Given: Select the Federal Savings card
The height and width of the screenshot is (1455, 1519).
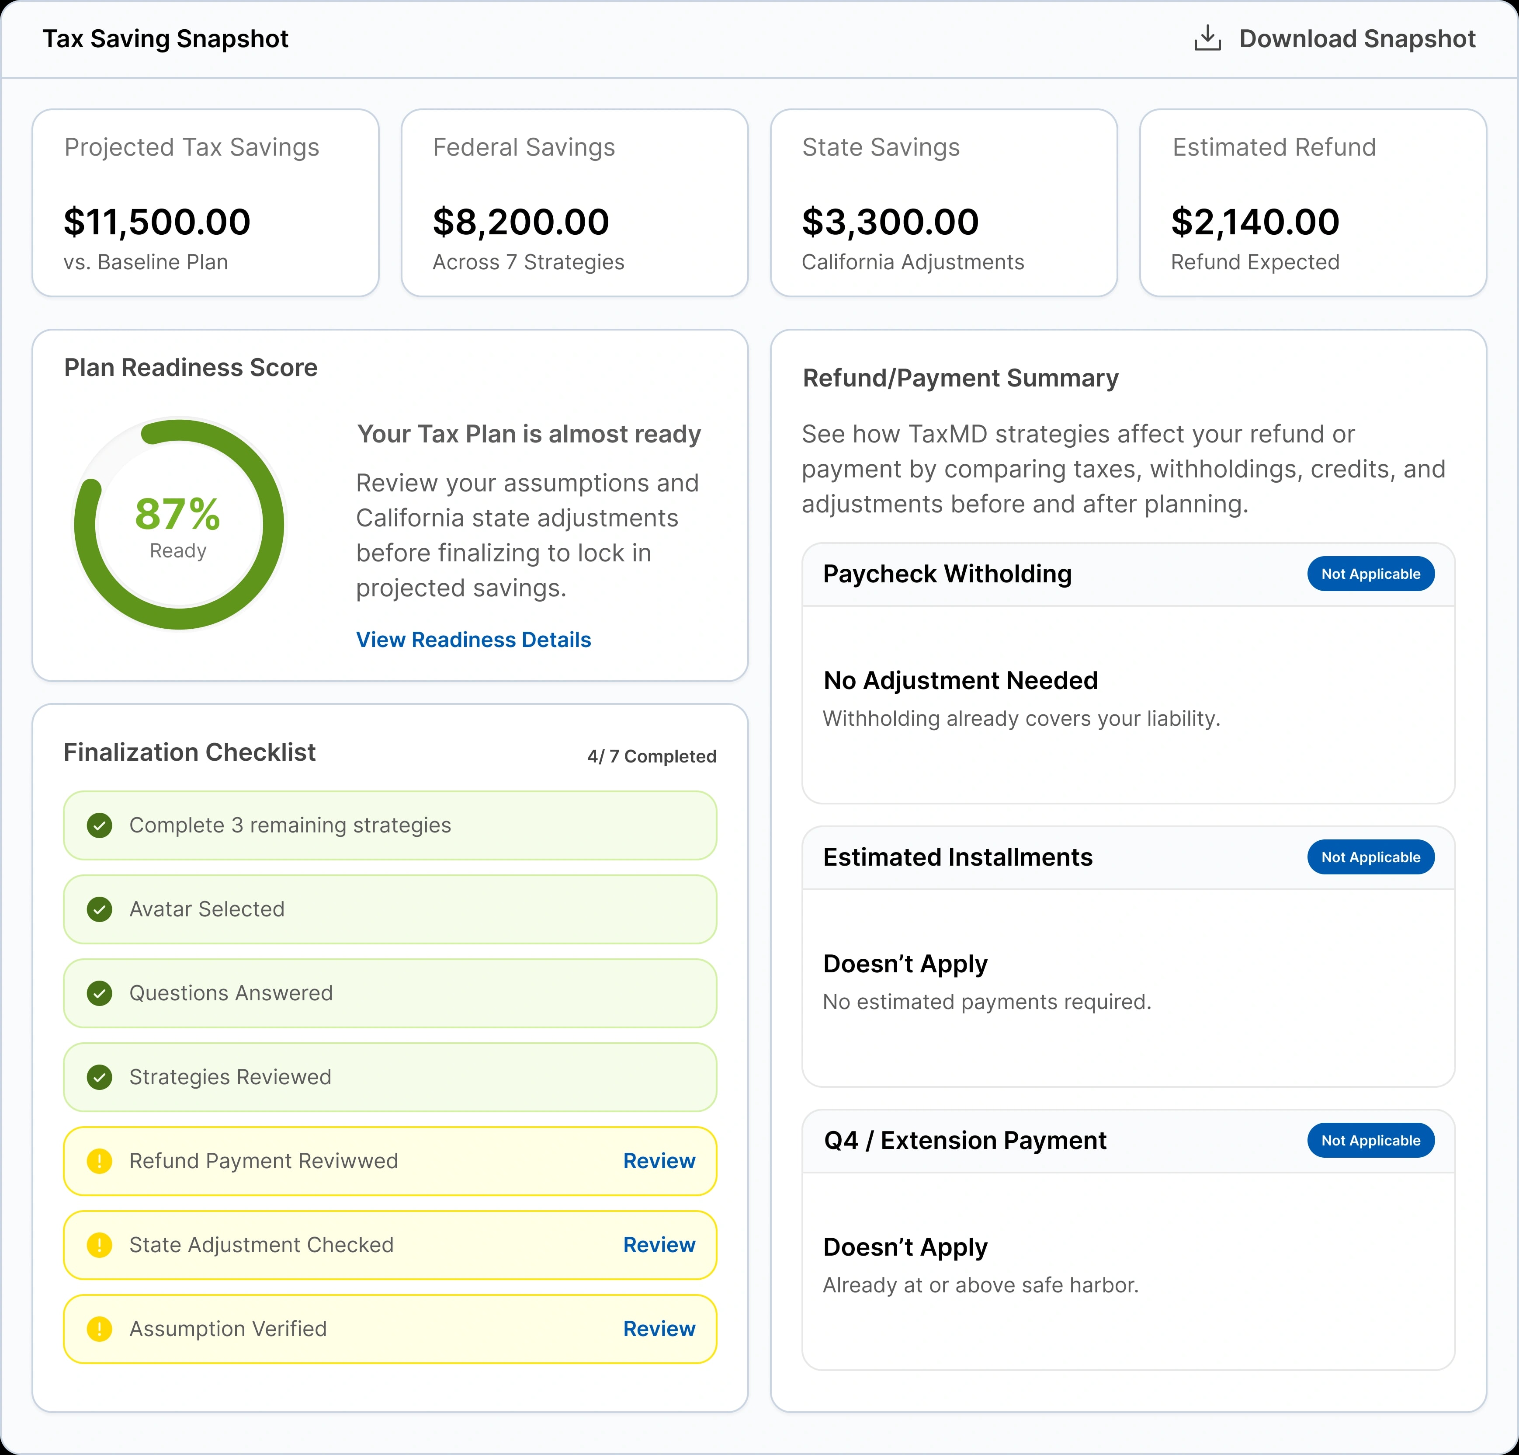Looking at the screenshot, I should click(574, 203).
